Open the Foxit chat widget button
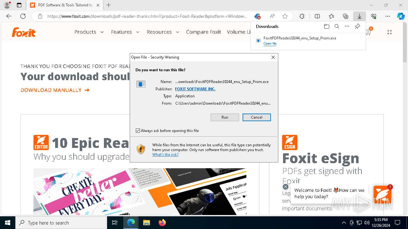Viewport: 408px width, 229px height. point(382,194)
